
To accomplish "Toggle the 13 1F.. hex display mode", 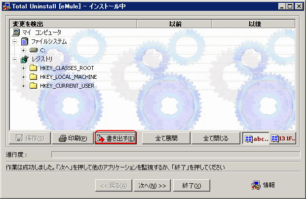I will 283,138.
